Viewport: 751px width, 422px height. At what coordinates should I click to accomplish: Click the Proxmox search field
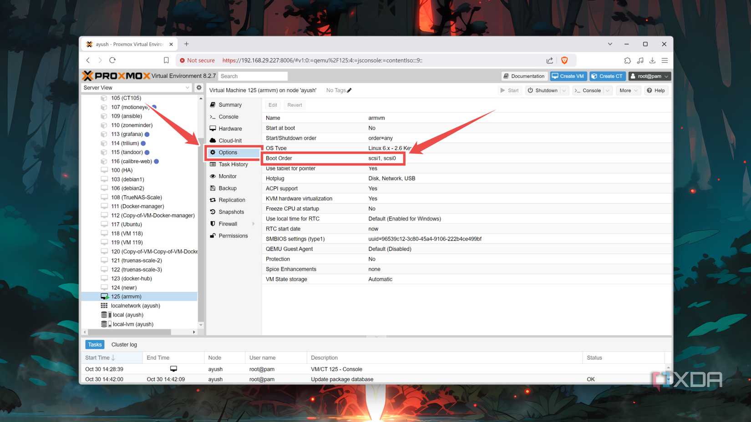click(253, 76)
